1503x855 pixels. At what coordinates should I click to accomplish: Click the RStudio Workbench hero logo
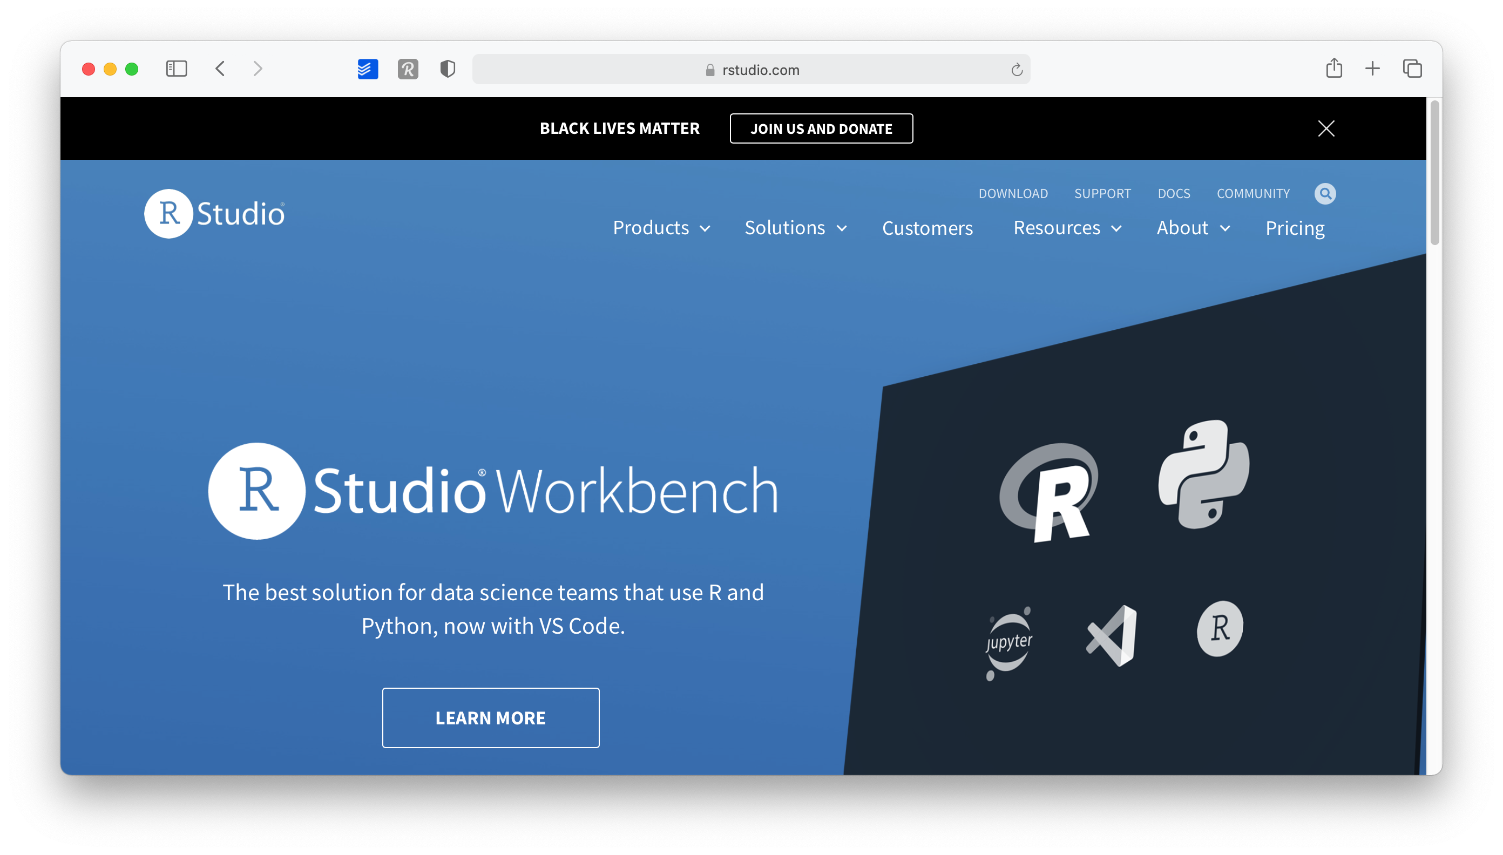tap(493, 491)
